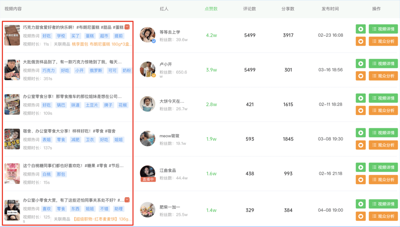Open 观众分析 for the 卢小开 video

[383, 76]
